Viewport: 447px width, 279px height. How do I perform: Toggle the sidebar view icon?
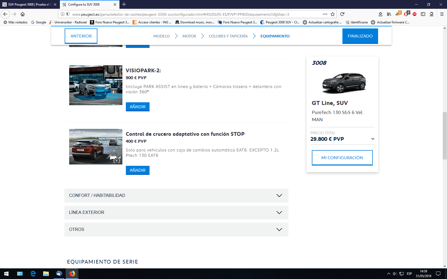pos(423,14)
